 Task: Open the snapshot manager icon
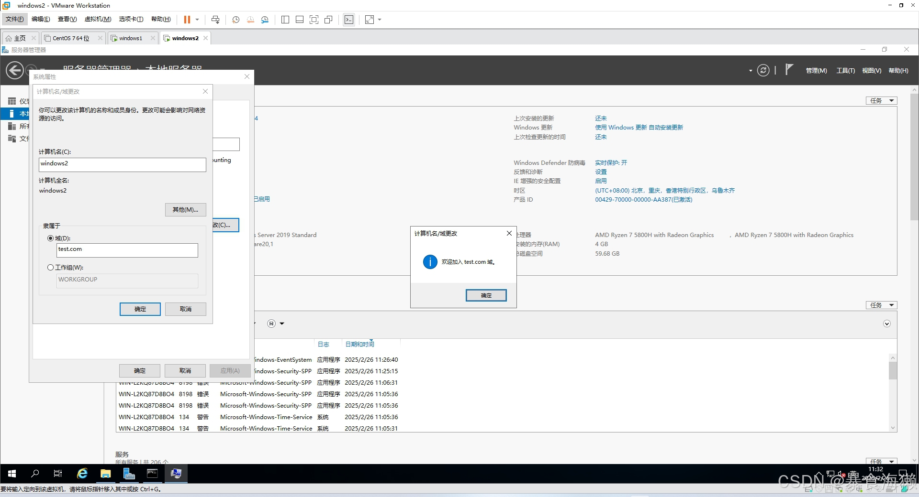pyautogui.click(x=265, y=20)
